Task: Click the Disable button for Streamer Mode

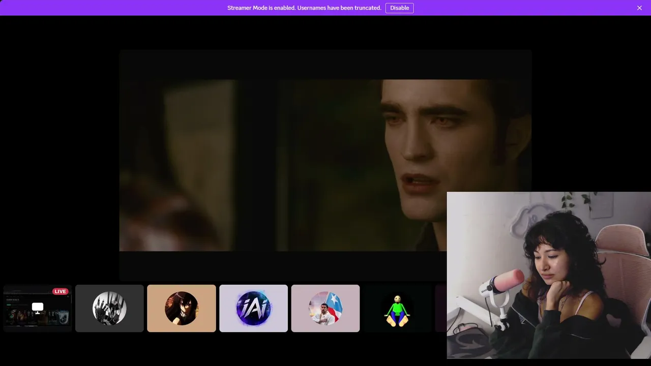Action: click(x=399, y=8)
